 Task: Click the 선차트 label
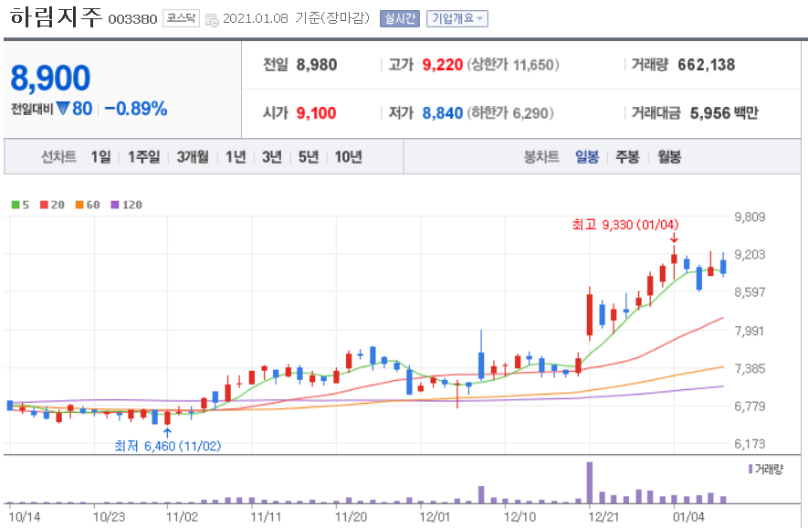click(58, 157)
